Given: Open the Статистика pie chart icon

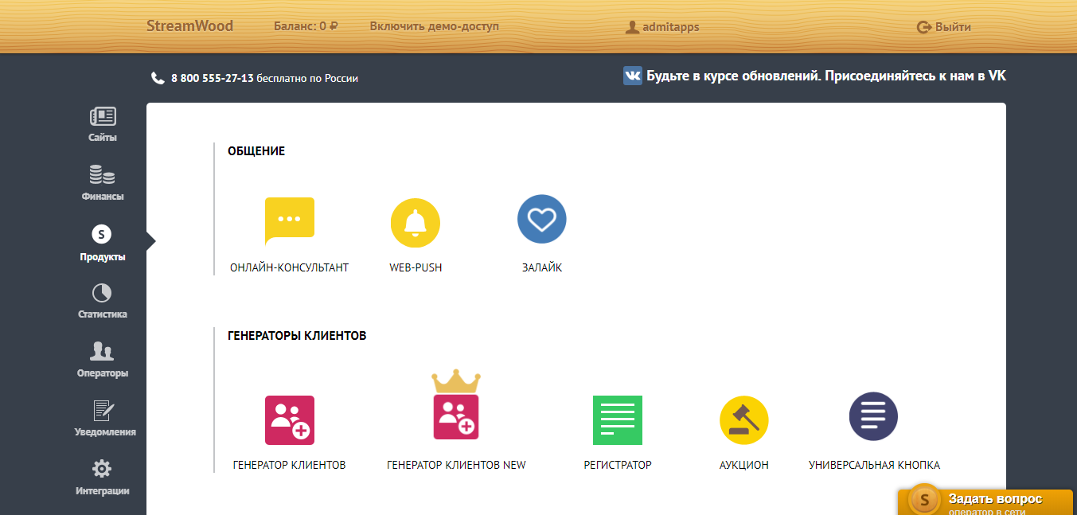Looking at the screenshot, I should pos(102,293).
